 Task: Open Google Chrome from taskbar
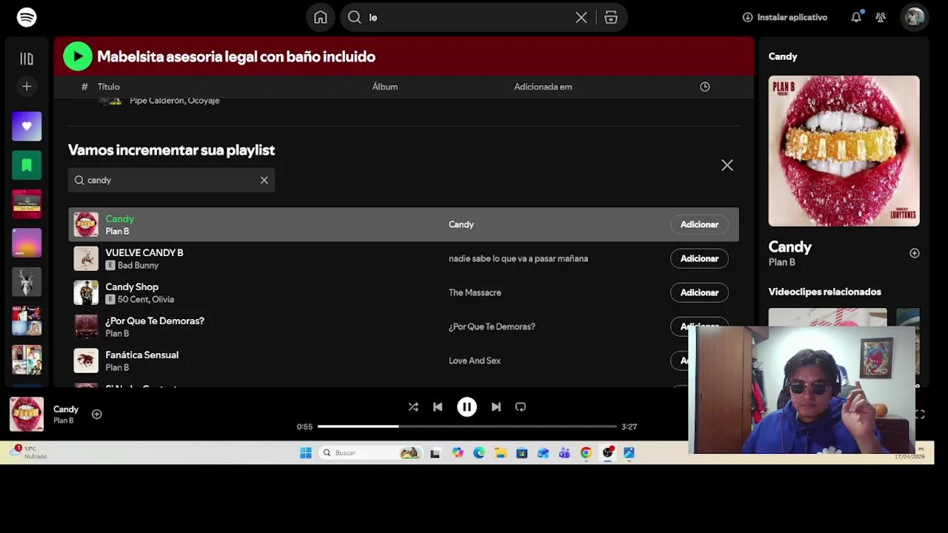click(x=586, y=453)
